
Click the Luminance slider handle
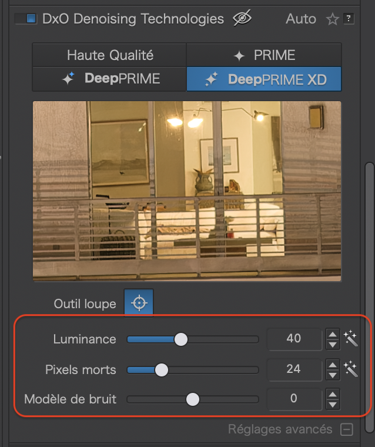[180, 339]
